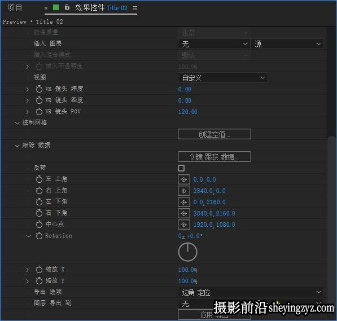Click crosshair point picker for 左 上角
This screenshot has width=337, height=321.
[184, 179]
